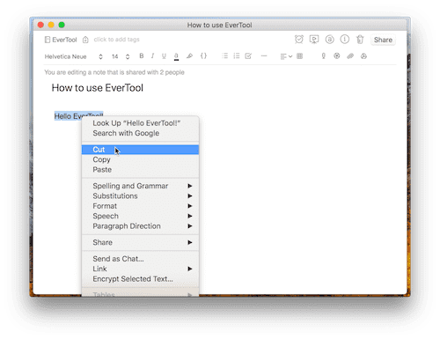Screen dimensions: 440x339
Task: Choose Look Up "Hello EverTool!"
Action: pos(140,123)
